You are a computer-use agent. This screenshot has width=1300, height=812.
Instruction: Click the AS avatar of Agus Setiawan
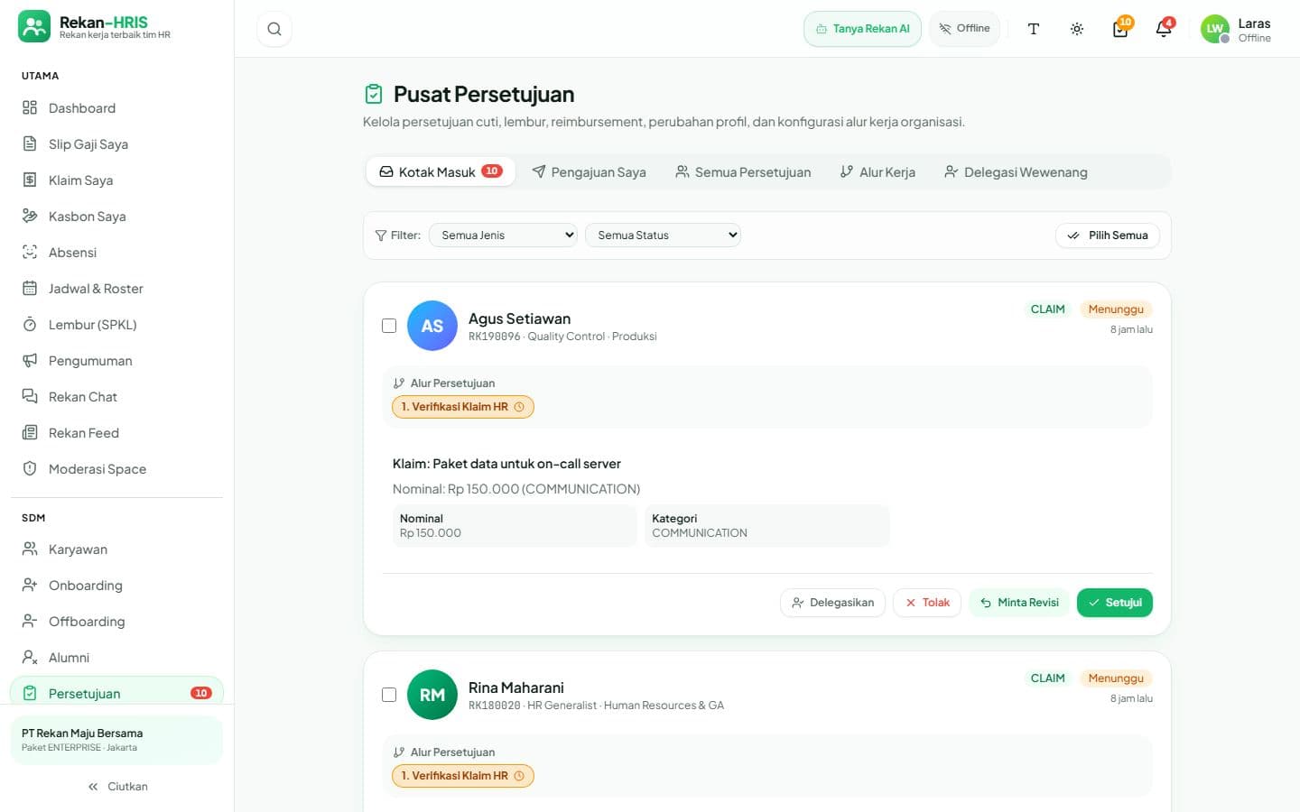click(x=432, y=326)
